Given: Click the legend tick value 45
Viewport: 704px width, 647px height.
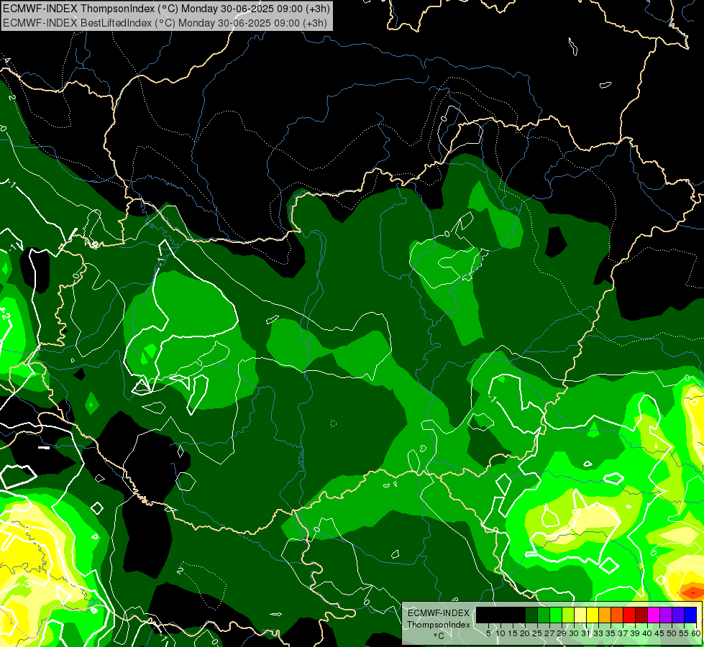Looking at the screenshot, I should pos(660,633).
